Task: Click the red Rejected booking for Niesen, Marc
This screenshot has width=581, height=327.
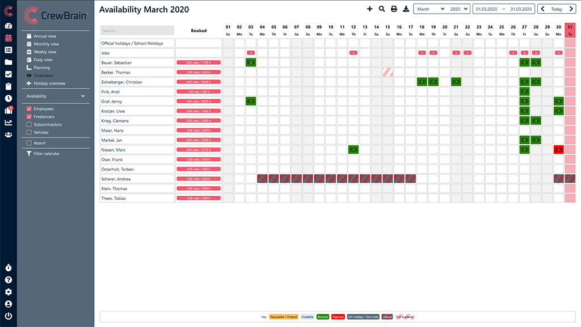Action: (x=559, y=150)
